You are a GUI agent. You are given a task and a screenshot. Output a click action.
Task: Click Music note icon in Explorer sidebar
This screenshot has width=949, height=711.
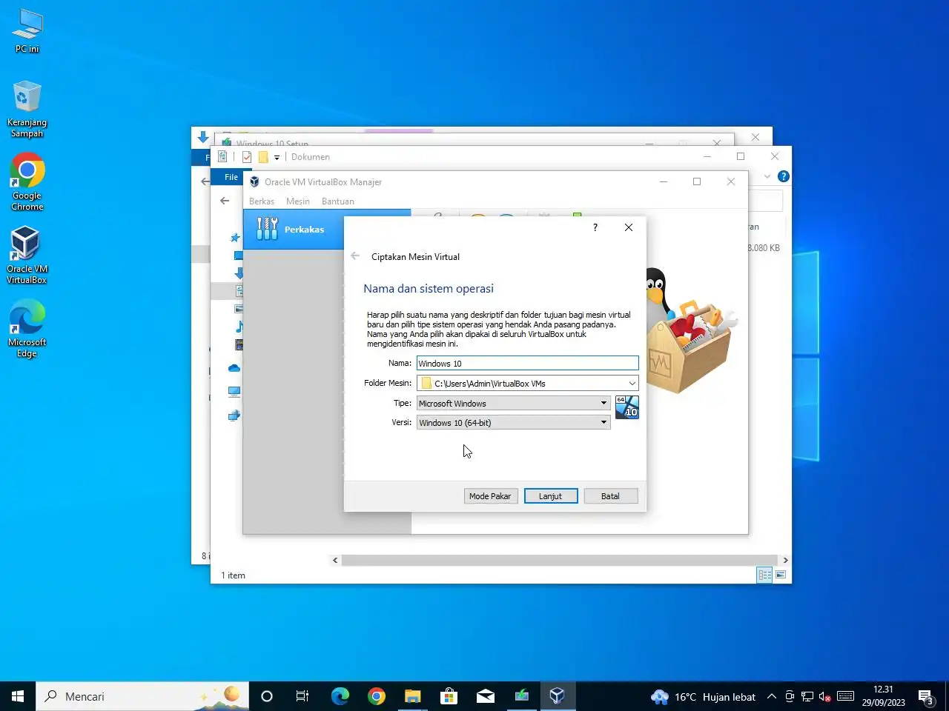pyautogui.click(x=239, y=327)
